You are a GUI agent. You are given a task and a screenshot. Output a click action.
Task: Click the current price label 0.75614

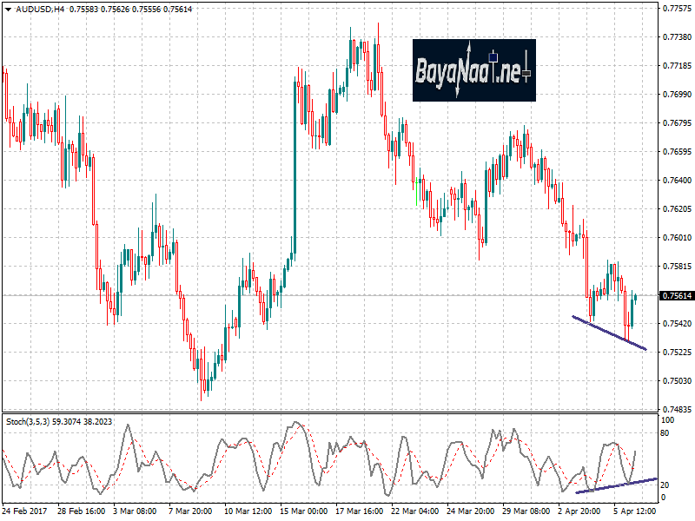tap(677, 296)
